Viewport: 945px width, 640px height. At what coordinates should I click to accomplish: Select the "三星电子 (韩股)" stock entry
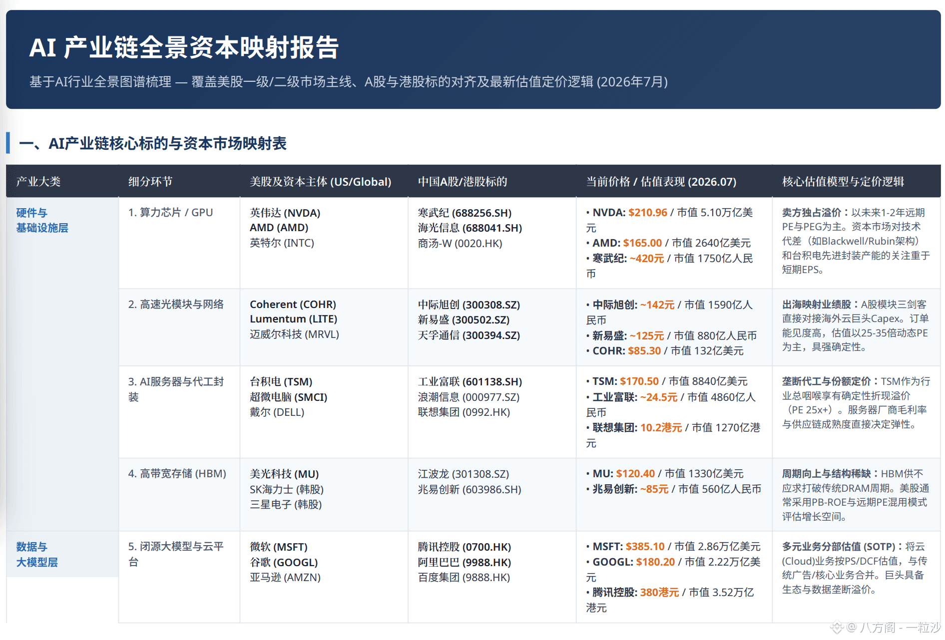click(x=286, y=505)
